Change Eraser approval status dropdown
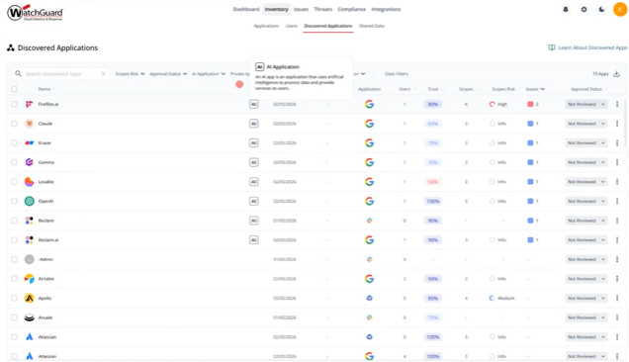The height and width of the screenshot is (362, 629). tap(586, 142)
